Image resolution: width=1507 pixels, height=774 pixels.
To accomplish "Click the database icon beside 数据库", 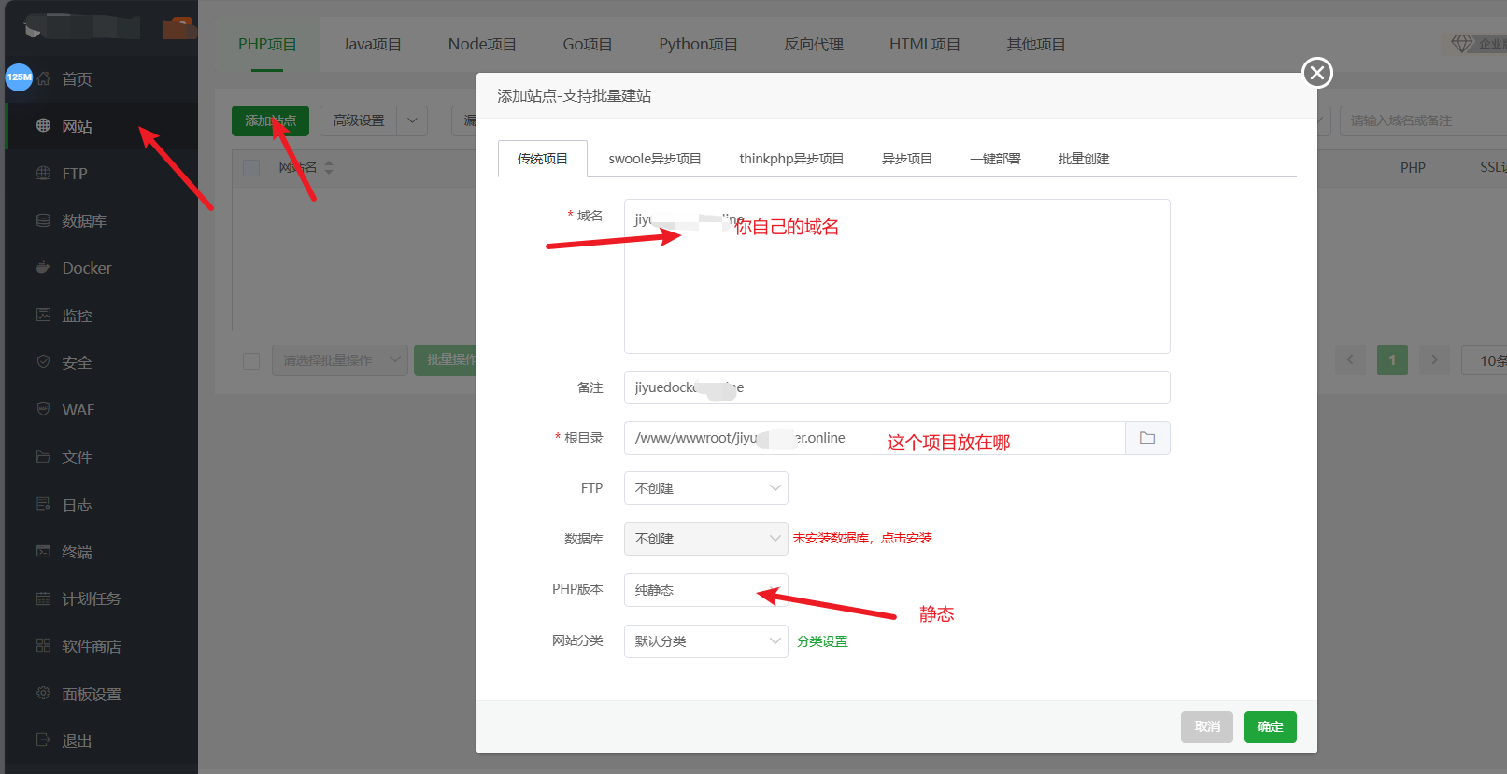I will point(43,220).
